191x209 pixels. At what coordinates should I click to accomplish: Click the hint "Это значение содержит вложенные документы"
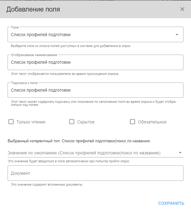(47, 184)
